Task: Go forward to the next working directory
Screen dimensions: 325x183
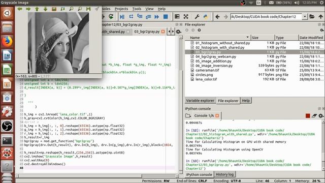Action: [225, 17]
